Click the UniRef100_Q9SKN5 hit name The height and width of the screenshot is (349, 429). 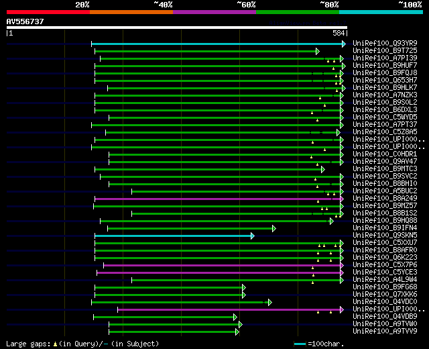(385, 236)
